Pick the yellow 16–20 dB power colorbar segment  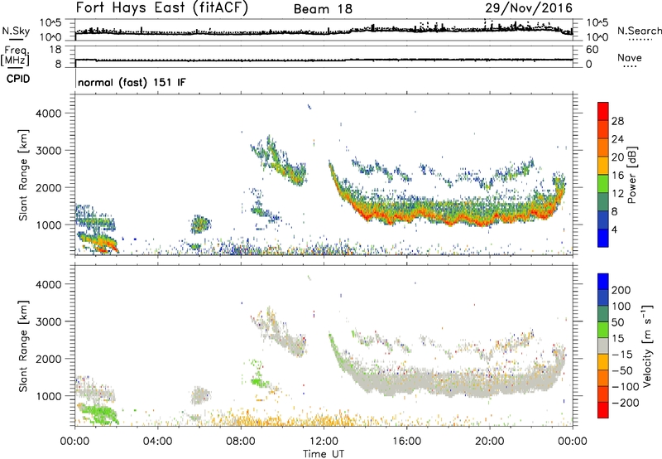point(603,166)
